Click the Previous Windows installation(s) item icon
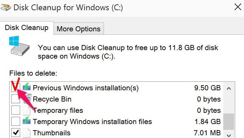 [x=27, y=88]
